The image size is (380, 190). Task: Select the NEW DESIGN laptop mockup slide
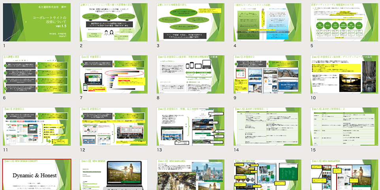pyautogui.click(x=113, y=175)
